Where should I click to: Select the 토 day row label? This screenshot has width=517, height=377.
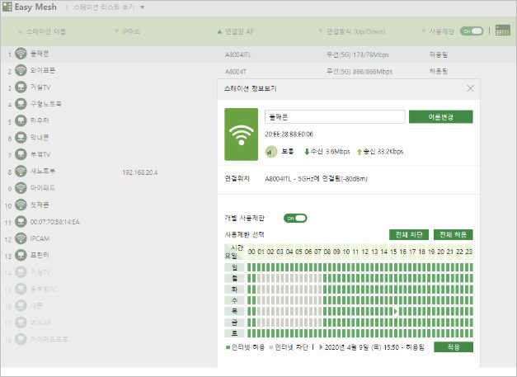coord(235,333)
